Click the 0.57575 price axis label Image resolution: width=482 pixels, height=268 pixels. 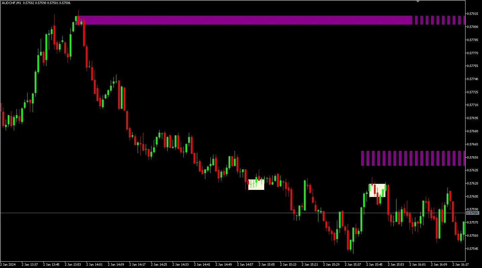click(472, 223)
